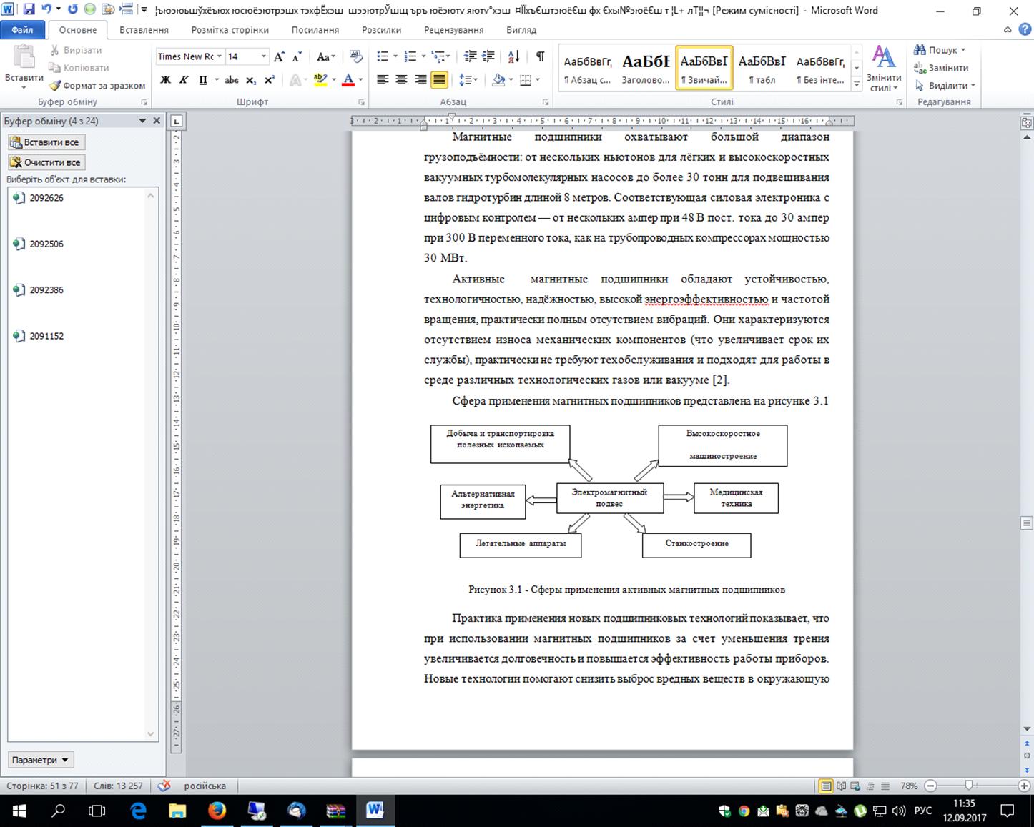Viewport: 1034px width, 827px height.
Task: Center align the paragraph text
Action: [402, 80]
